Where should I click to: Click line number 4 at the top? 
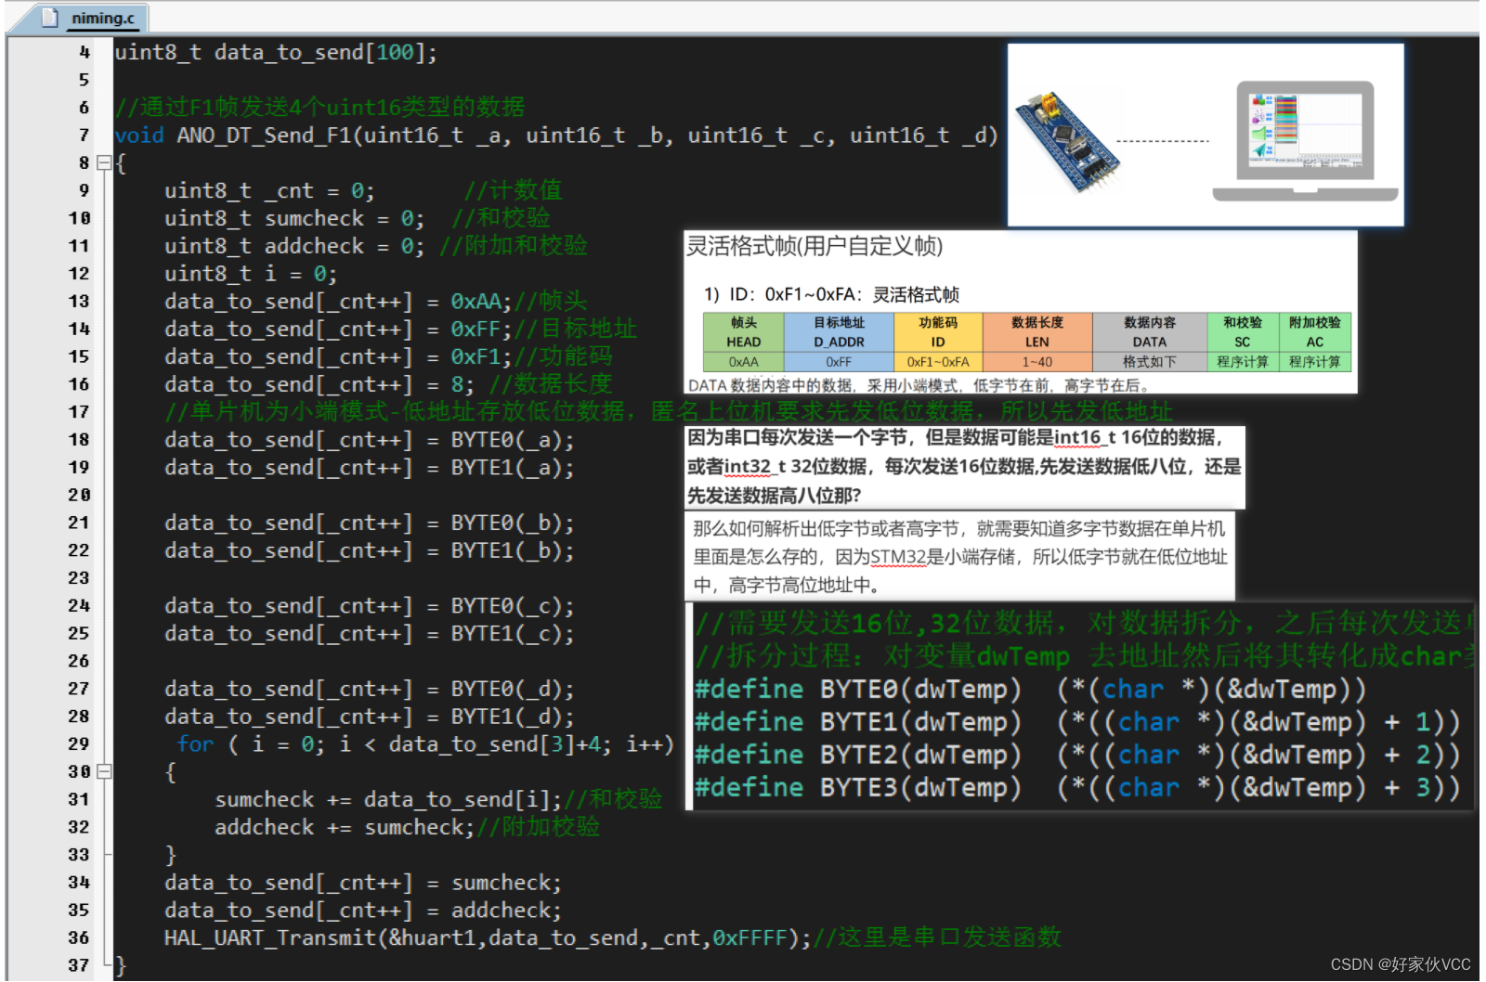point(85,52)
